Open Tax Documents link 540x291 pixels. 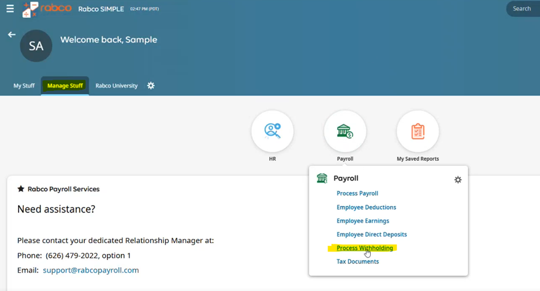(x=358, y=262)
